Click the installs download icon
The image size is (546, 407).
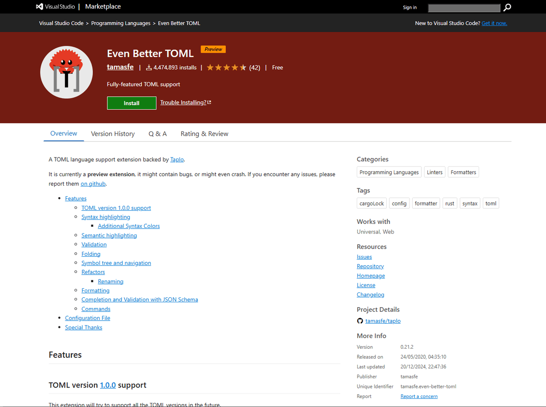pyautogui.click(x=149, y=67)
